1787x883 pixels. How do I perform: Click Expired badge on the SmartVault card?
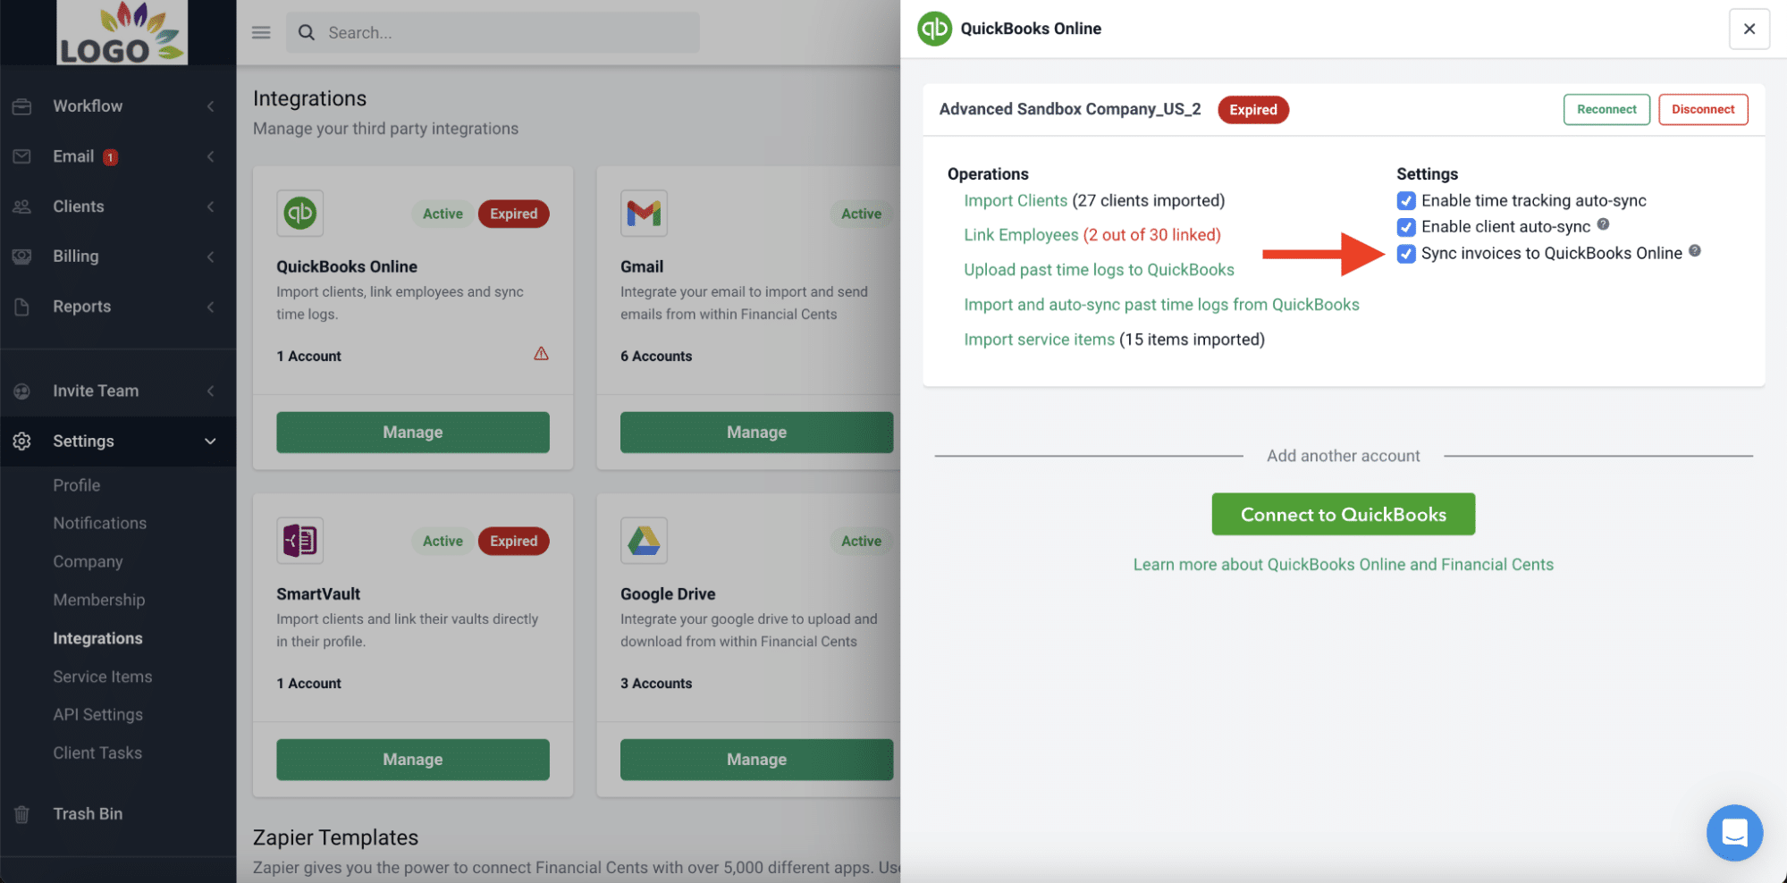(513, 542)
